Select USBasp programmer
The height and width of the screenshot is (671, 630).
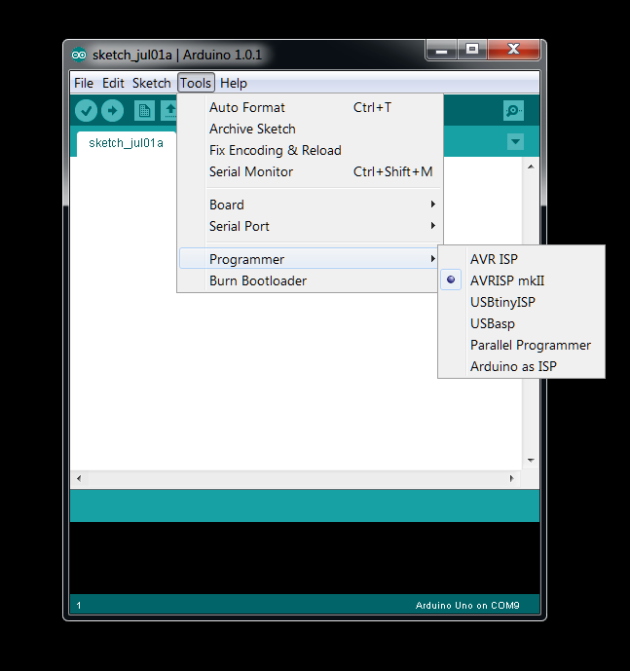pyautogui.click(x=522, y=323)
